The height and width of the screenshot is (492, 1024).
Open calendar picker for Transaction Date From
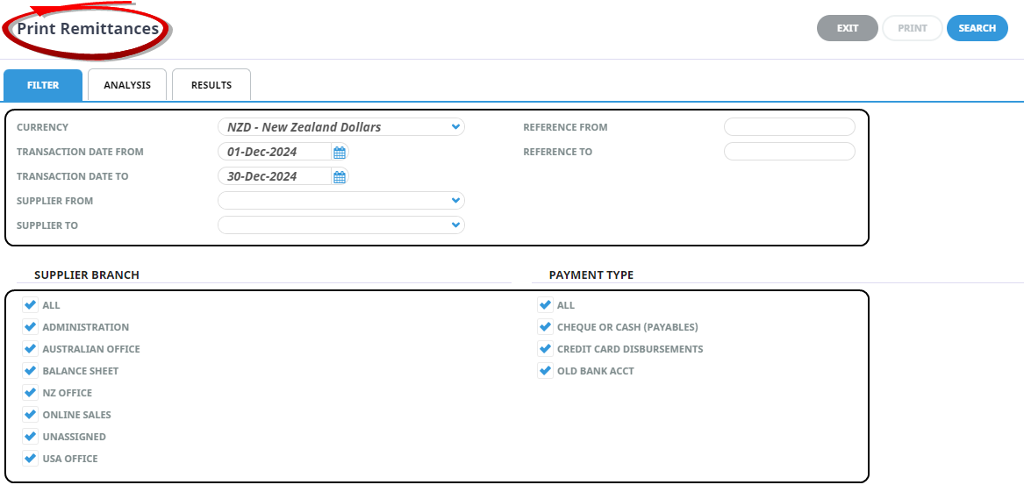[x=340, y=152]
